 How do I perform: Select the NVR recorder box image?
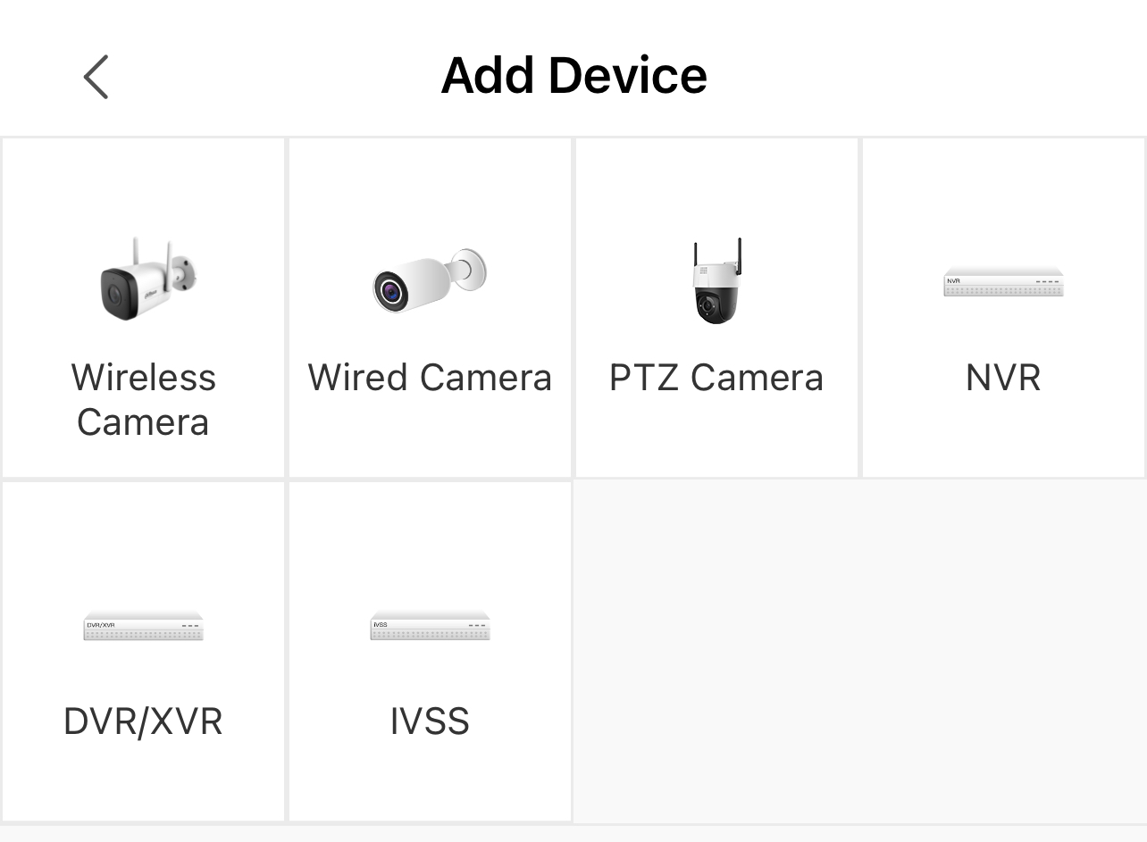(x=1004, y=282)
